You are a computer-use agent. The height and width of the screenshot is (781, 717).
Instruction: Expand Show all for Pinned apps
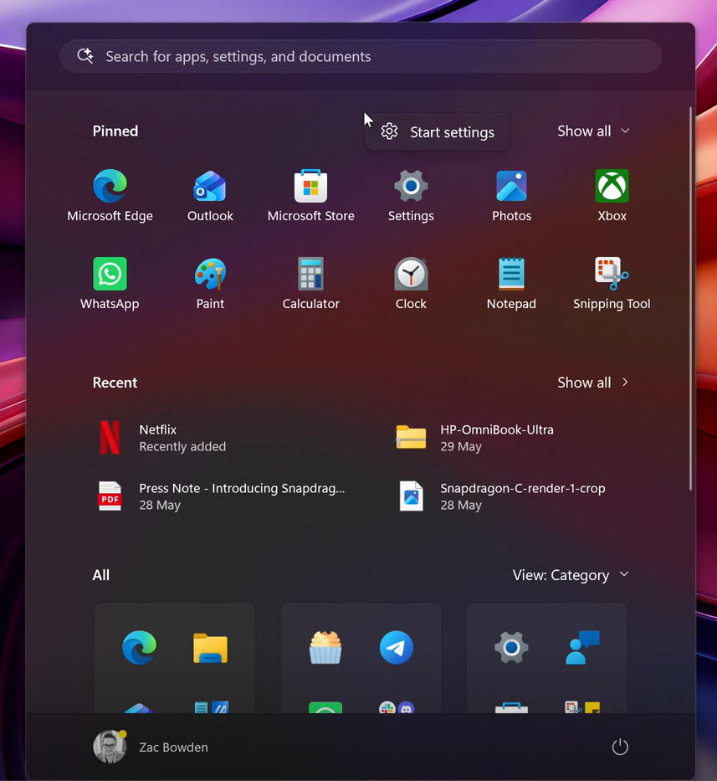pyautogui.click(x=593, y=131)
